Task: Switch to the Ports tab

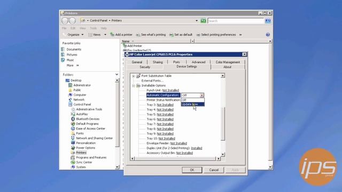Action: click(x=176, y=62)
